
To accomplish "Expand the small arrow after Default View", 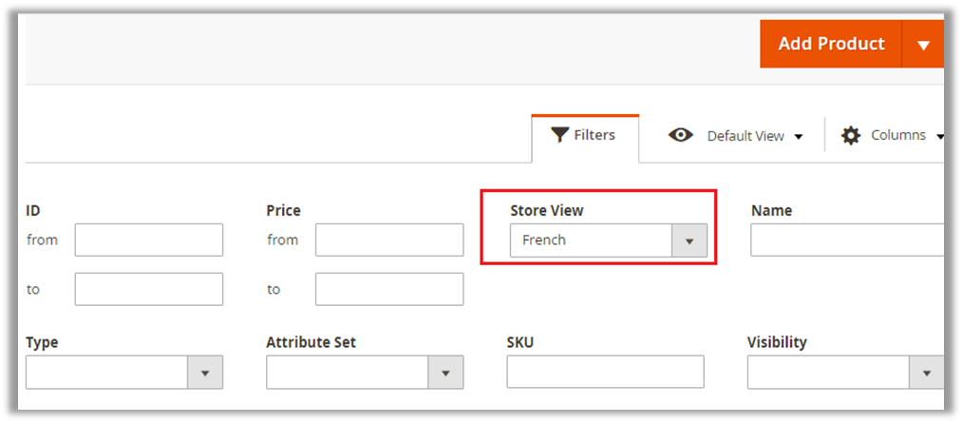I will click(x=799, y=137).
